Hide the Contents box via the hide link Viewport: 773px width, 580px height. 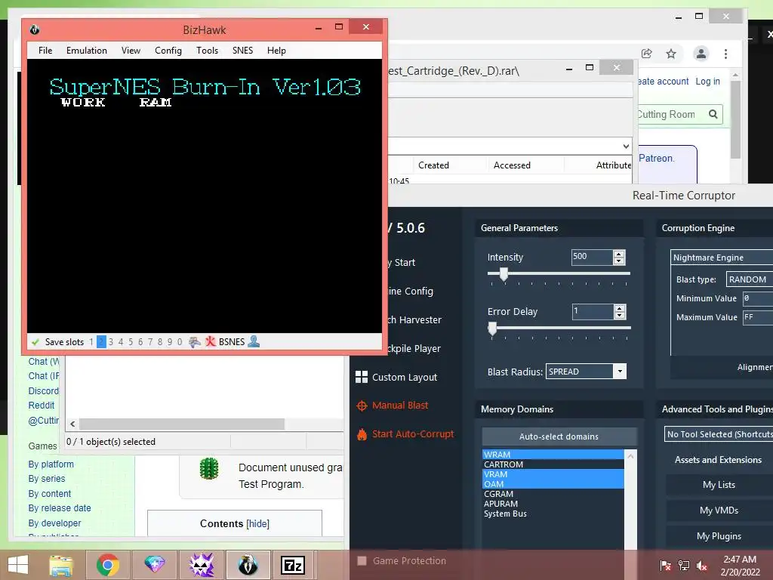[258, 524]
